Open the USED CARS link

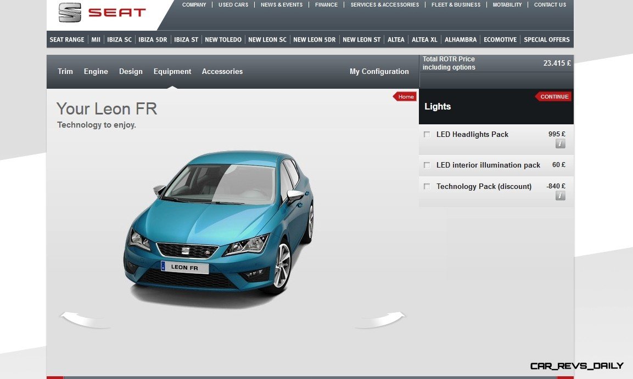(x=233, y=5)
